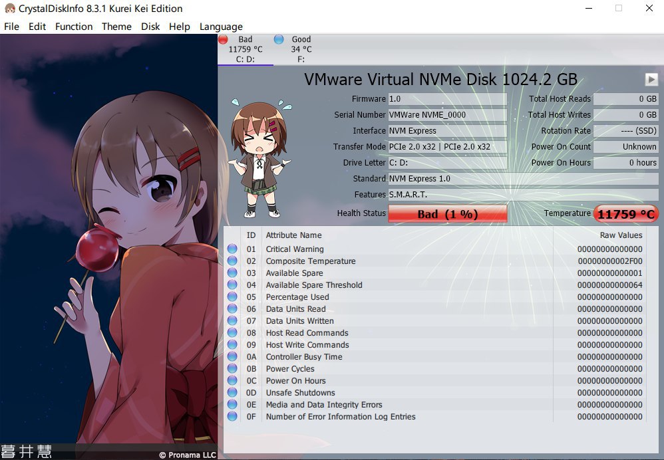Screen dimensions: 664x460
Task: Open the Disk menu
Action: pos(150,27)
